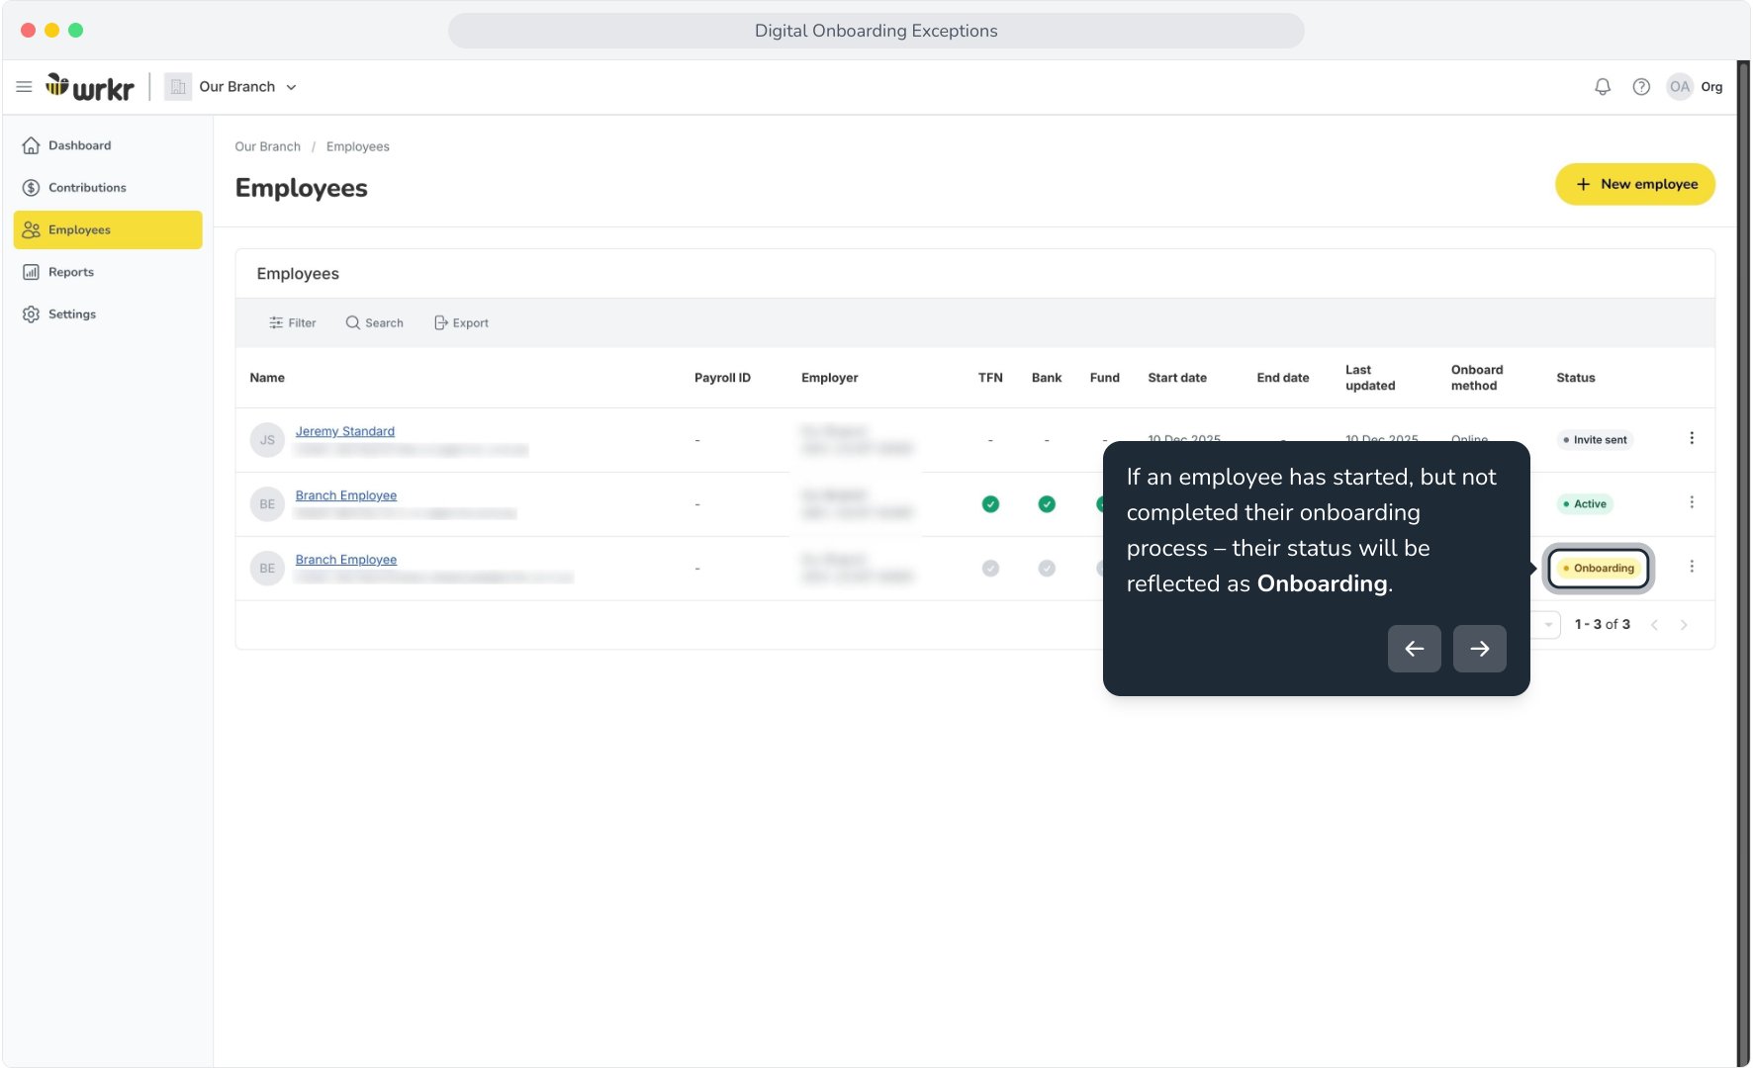Go to next tooltip step arrow

tap(1479, 649)
